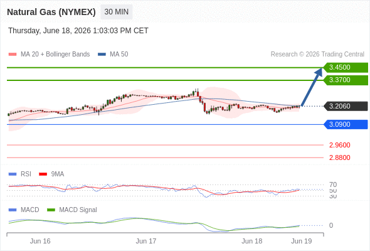Click the RSI legend blue marker
The width and height of the screenshot is (370, 251).
pos(13,174)
